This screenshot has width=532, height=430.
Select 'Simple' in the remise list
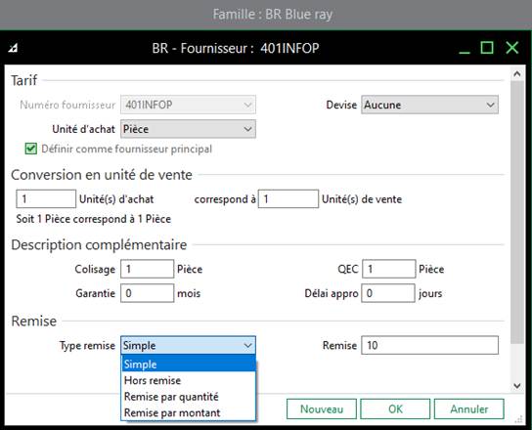[x=189, y=364]
